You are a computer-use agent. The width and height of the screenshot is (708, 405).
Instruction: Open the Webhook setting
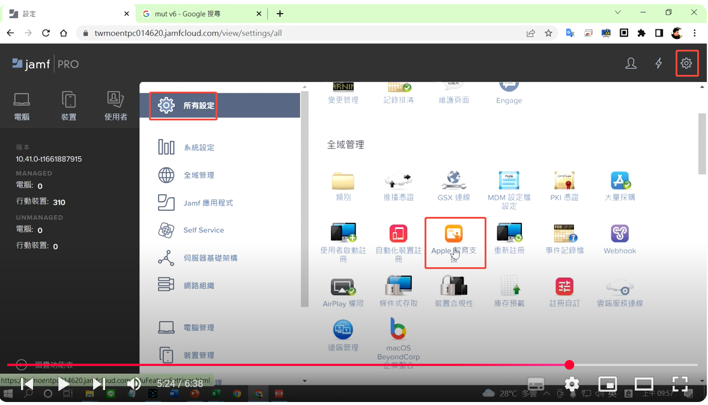tap(620, 234)
